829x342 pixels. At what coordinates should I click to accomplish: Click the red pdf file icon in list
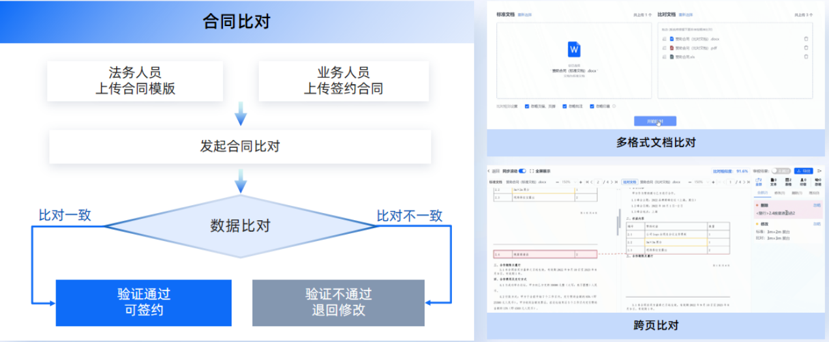tap(671, 48)
